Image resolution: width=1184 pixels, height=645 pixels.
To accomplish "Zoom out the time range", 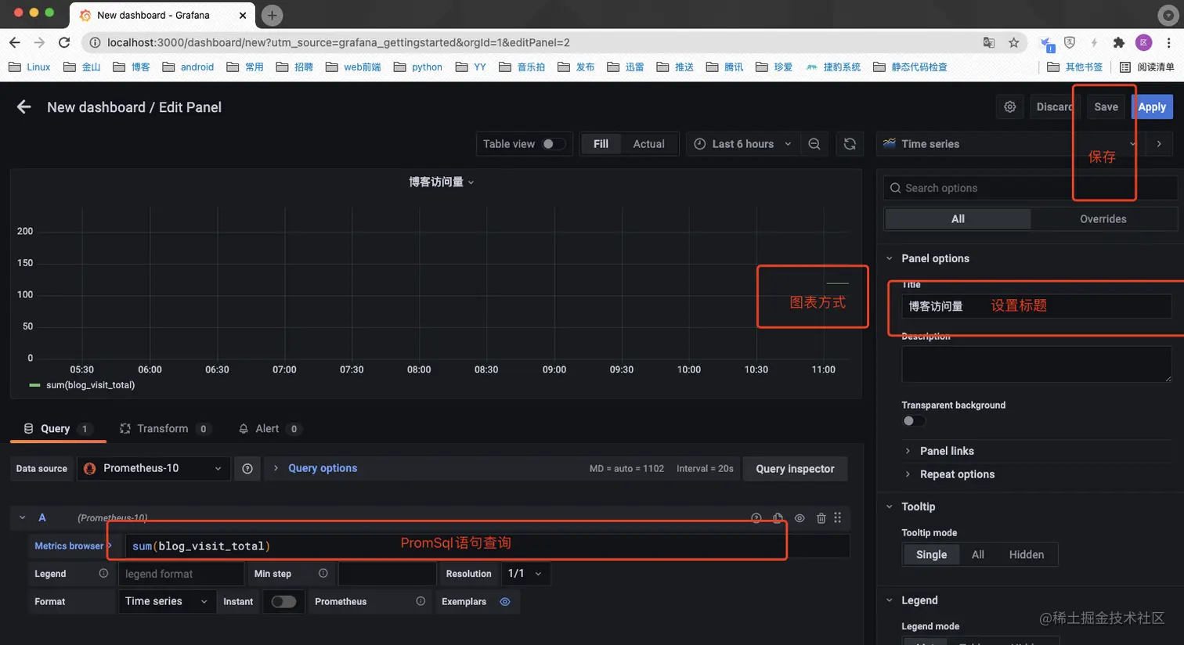I will [x=814, y=144].
